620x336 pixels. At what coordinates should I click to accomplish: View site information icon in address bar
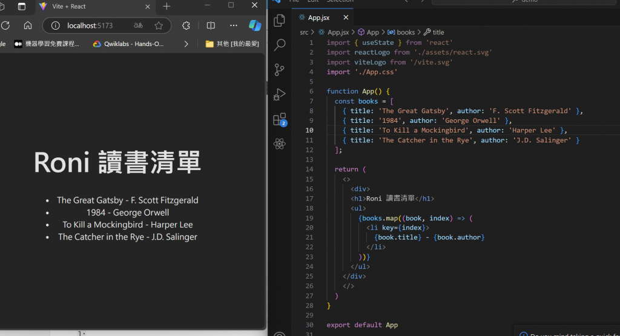(x=55, y=25)
